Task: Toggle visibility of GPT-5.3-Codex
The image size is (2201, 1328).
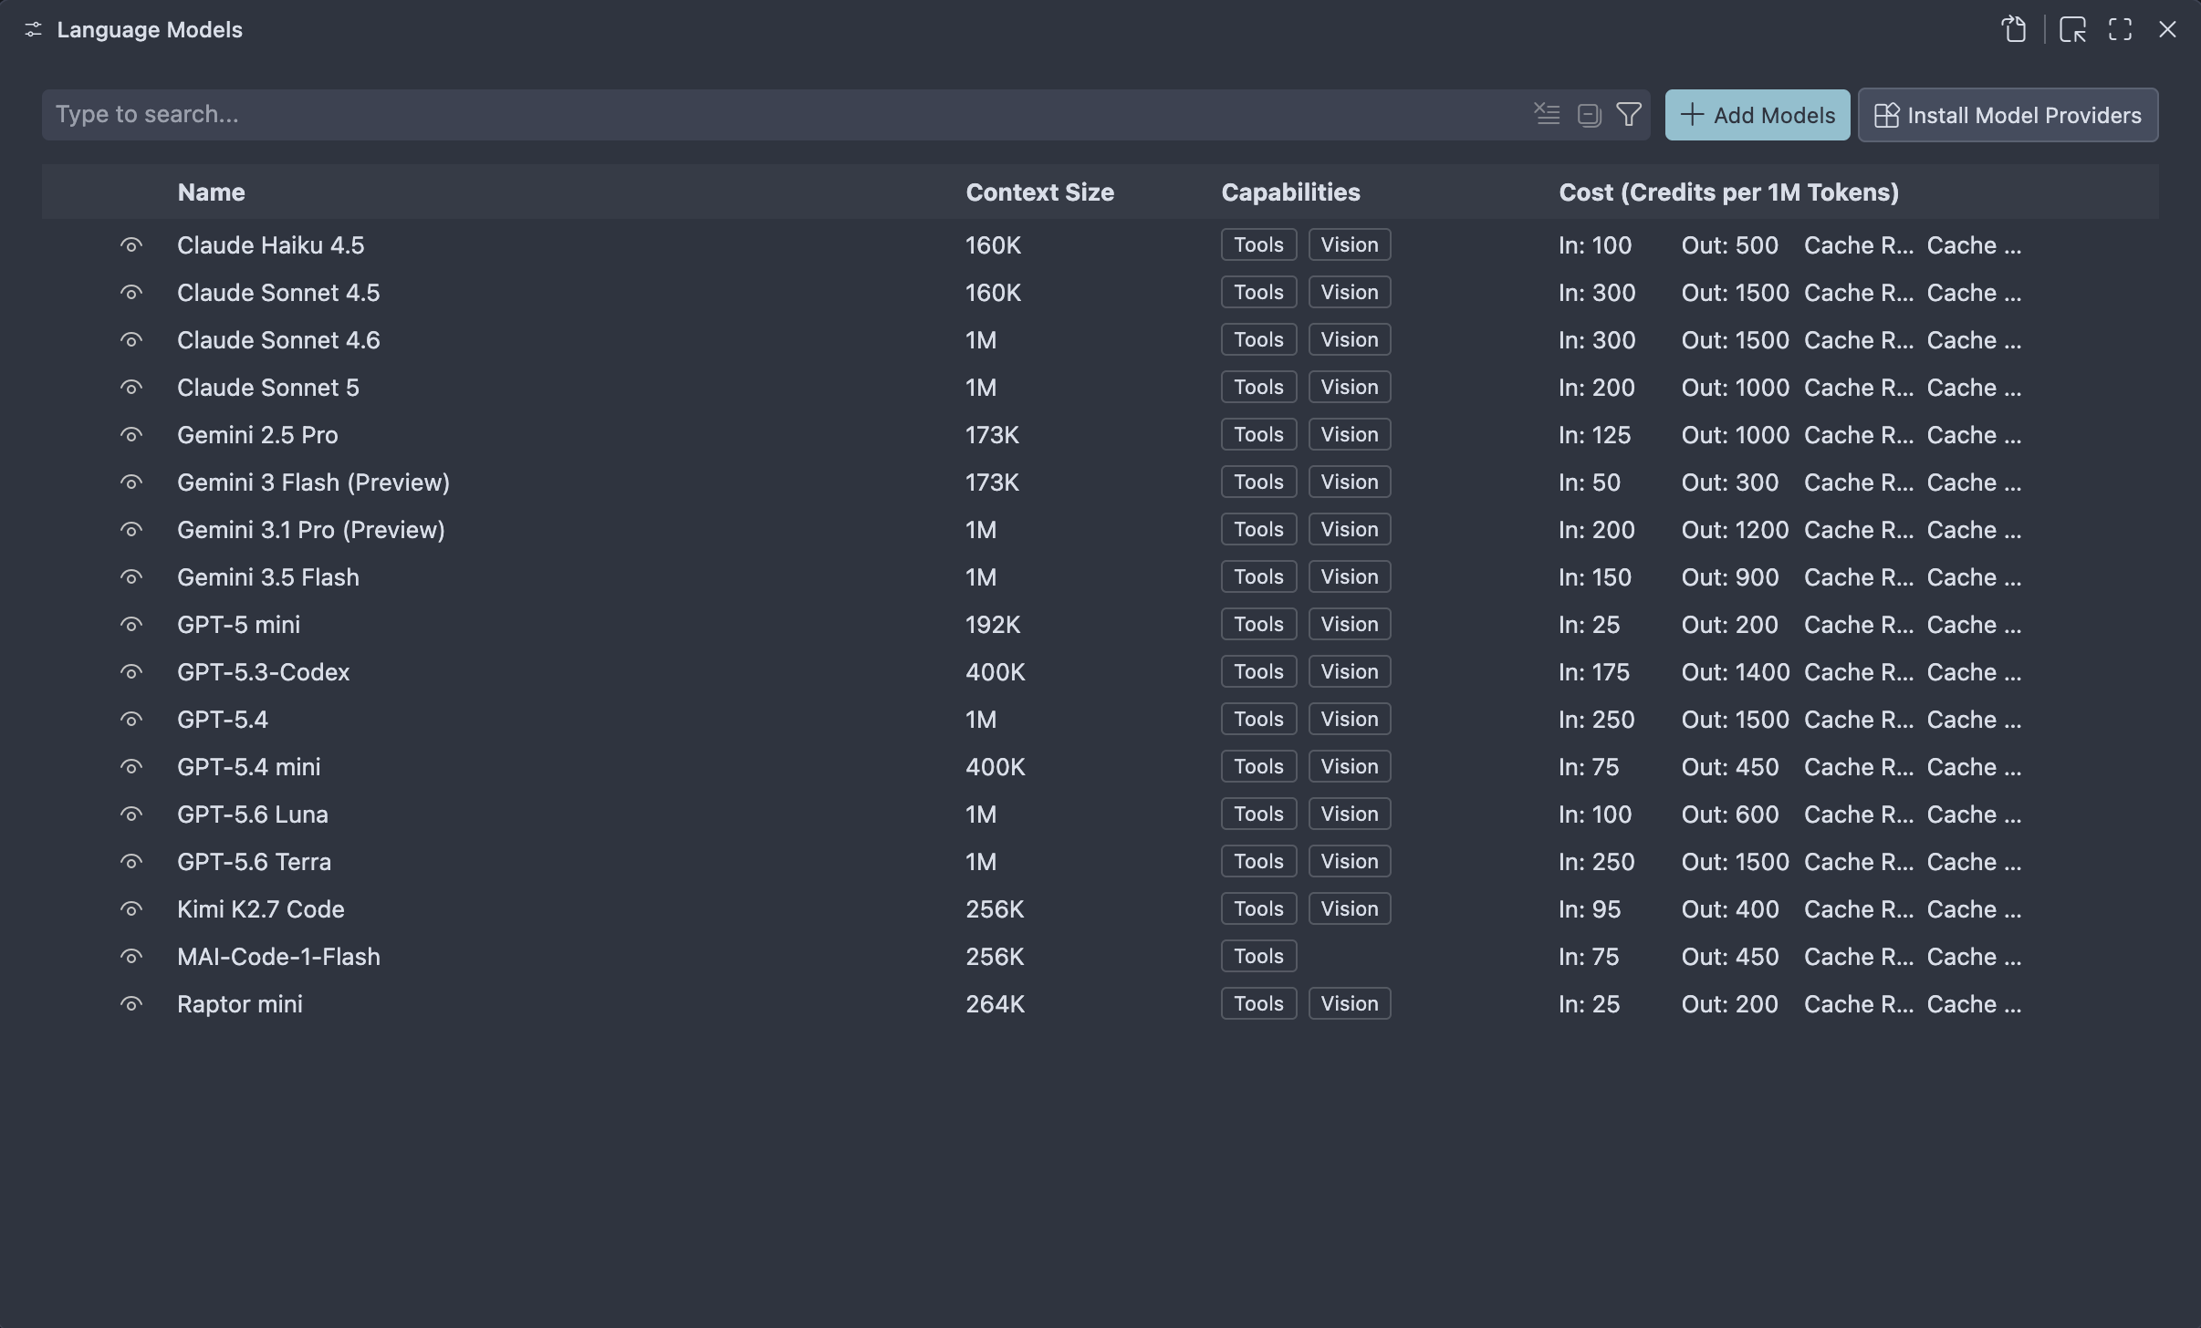Action: [x=131, y=672]
